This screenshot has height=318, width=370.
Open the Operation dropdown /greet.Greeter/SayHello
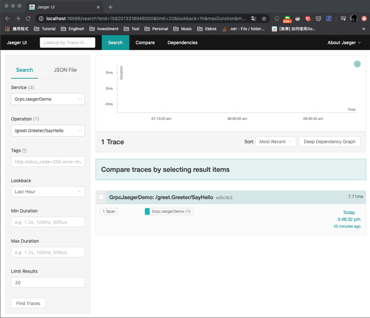48,131
